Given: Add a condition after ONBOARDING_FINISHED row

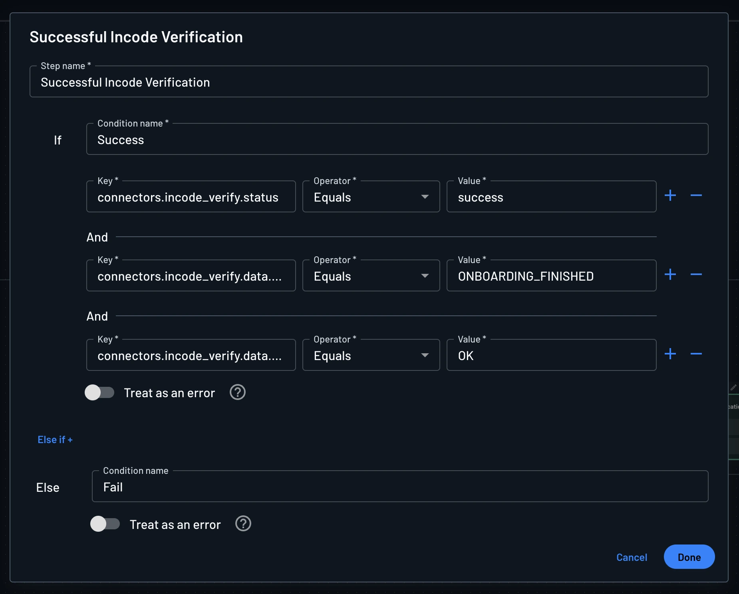Looking at the screenshot, I should tap(671, 274).
